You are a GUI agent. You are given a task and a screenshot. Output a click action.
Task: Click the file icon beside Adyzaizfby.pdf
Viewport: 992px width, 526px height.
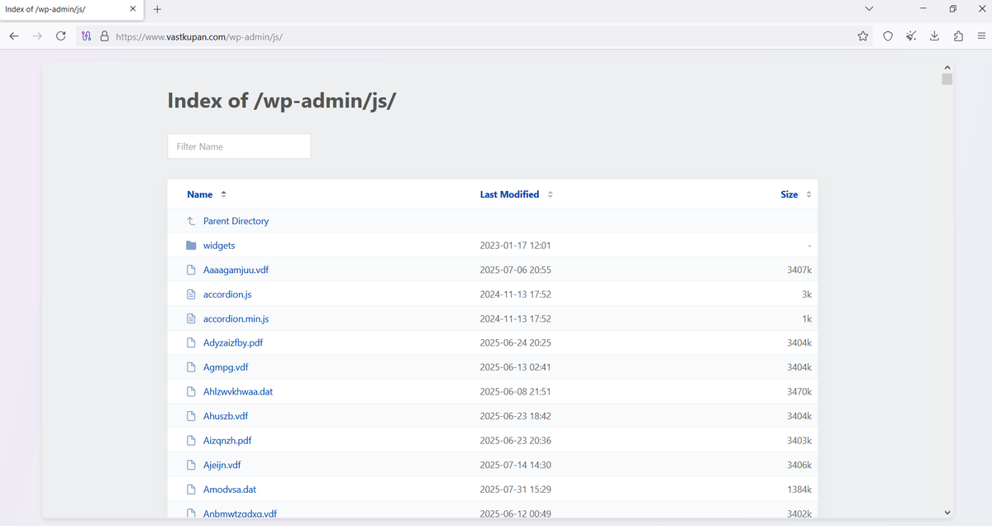click(x=191, y=342)
